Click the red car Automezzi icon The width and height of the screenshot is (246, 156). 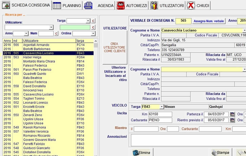[x=121, y=5]
